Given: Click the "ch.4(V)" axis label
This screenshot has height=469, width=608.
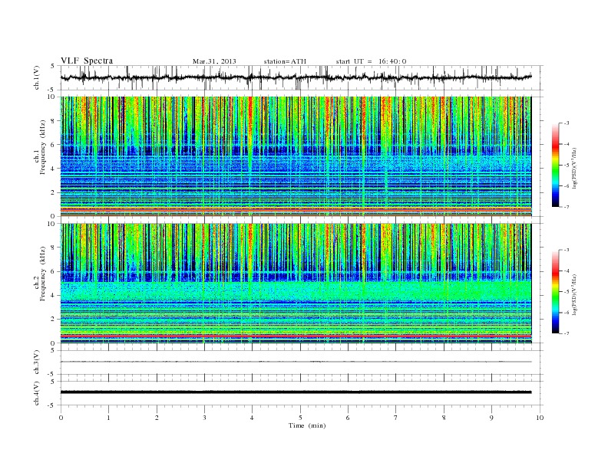Looking at the screenshot, I should tap(36, 393).
